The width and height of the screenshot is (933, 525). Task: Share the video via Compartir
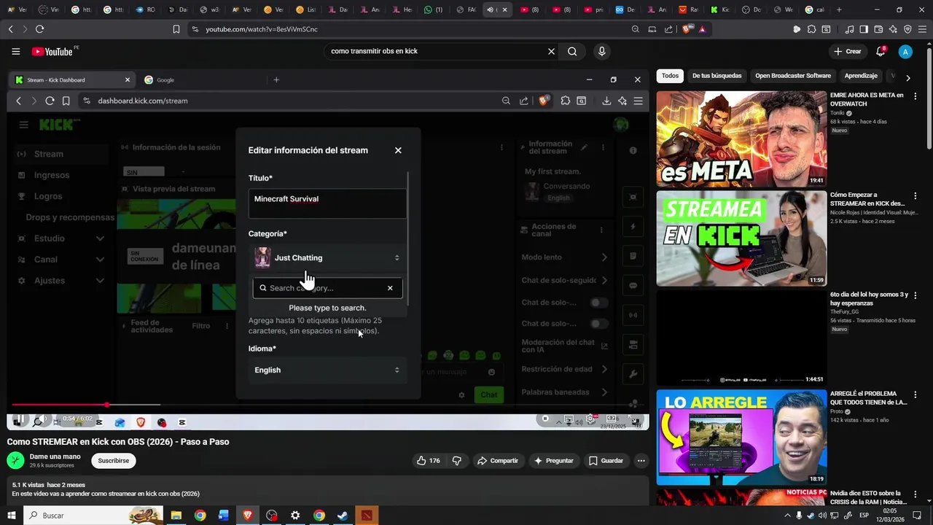tap(497, 461)
